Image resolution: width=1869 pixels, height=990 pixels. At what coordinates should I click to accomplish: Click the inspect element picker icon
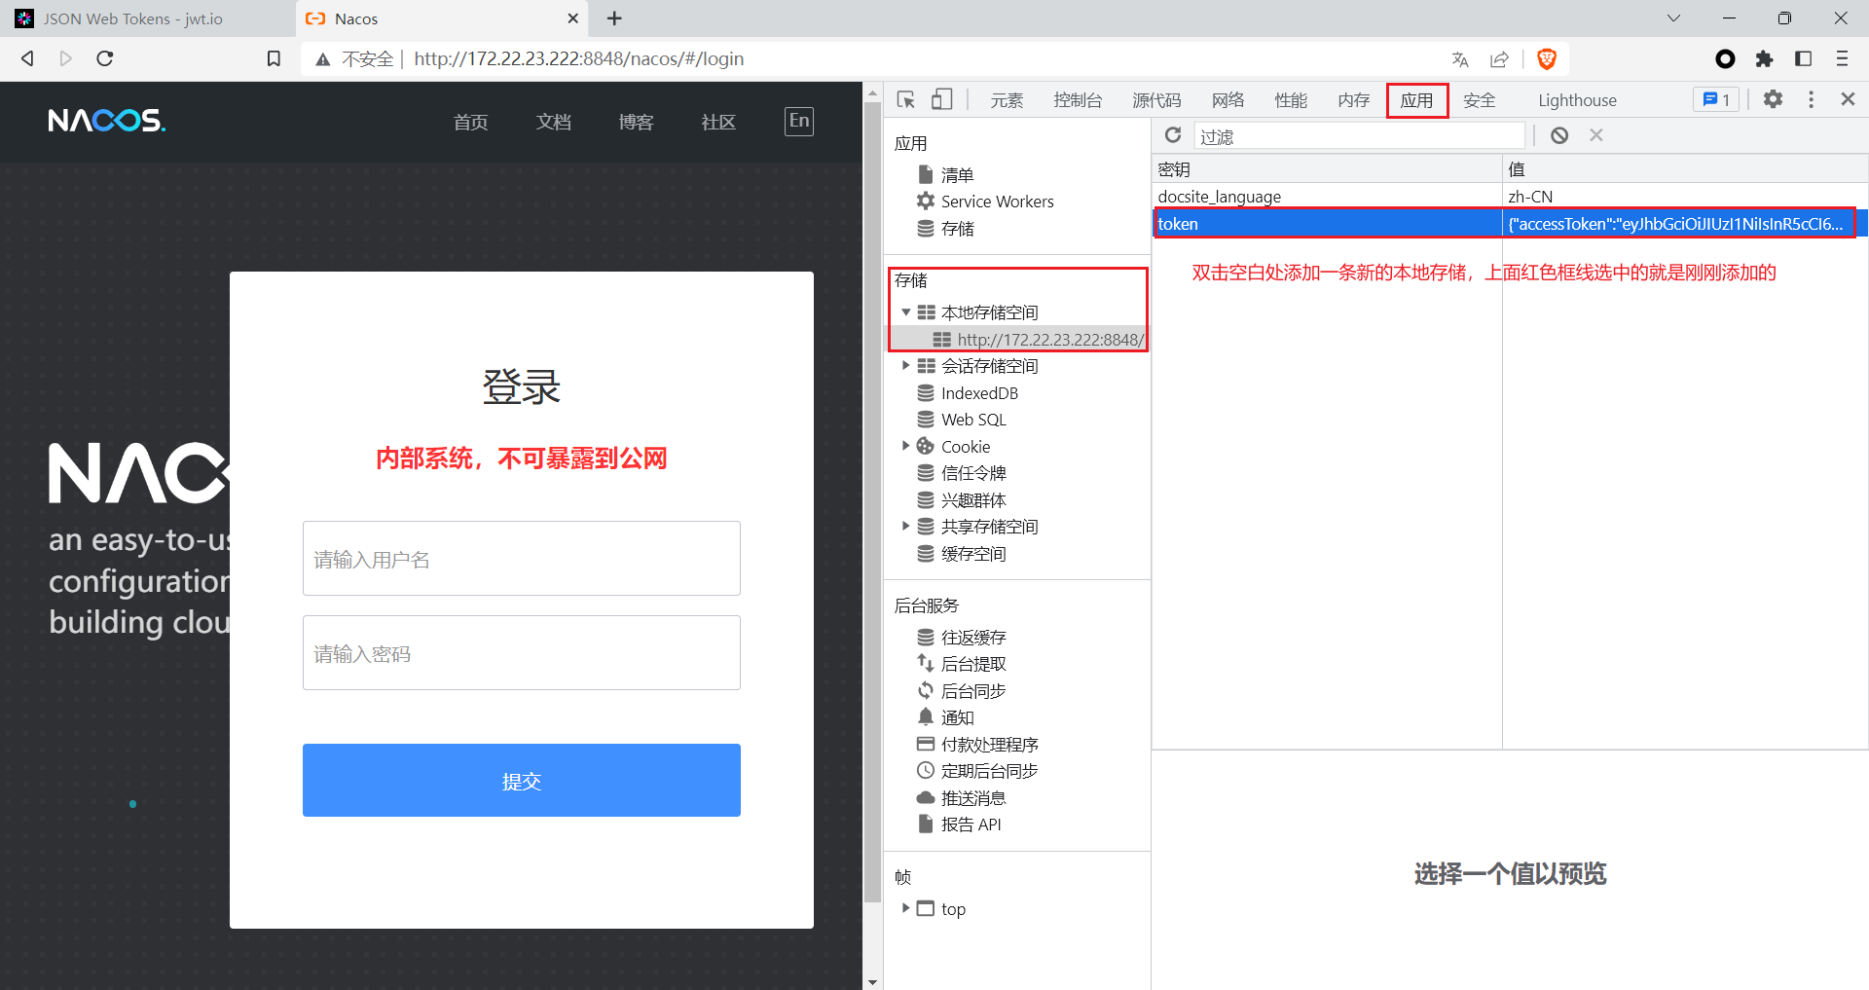coord(906,99)
